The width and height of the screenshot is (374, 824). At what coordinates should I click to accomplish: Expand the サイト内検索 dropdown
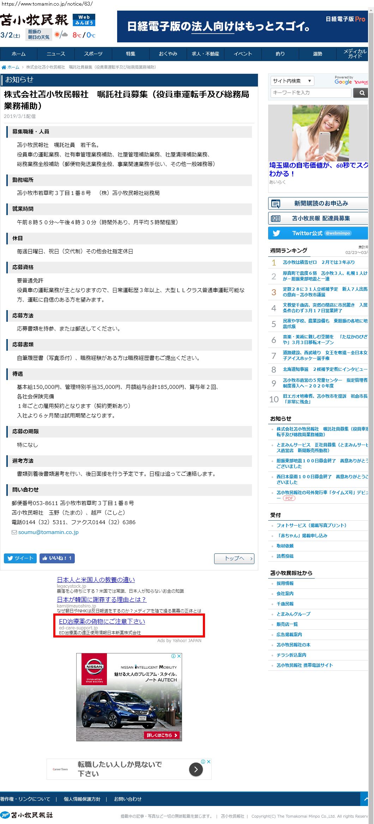(x=292, y=81)
